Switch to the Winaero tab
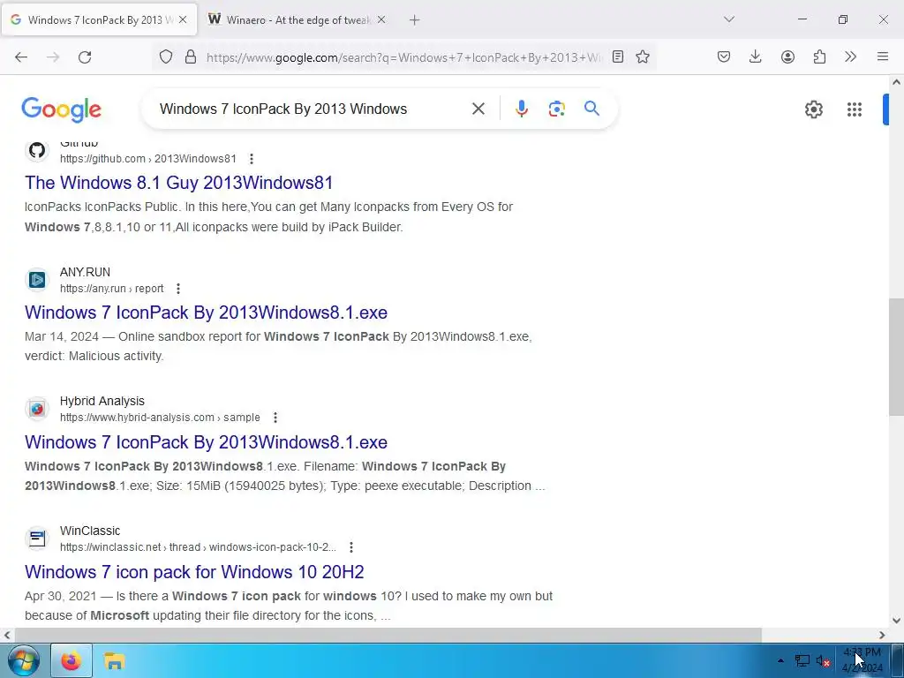This screenshot has height=678, width=904. click(x=291, y=19)
